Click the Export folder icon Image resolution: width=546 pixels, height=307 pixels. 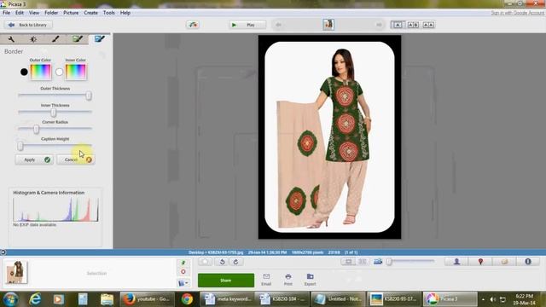click(310, 279)
